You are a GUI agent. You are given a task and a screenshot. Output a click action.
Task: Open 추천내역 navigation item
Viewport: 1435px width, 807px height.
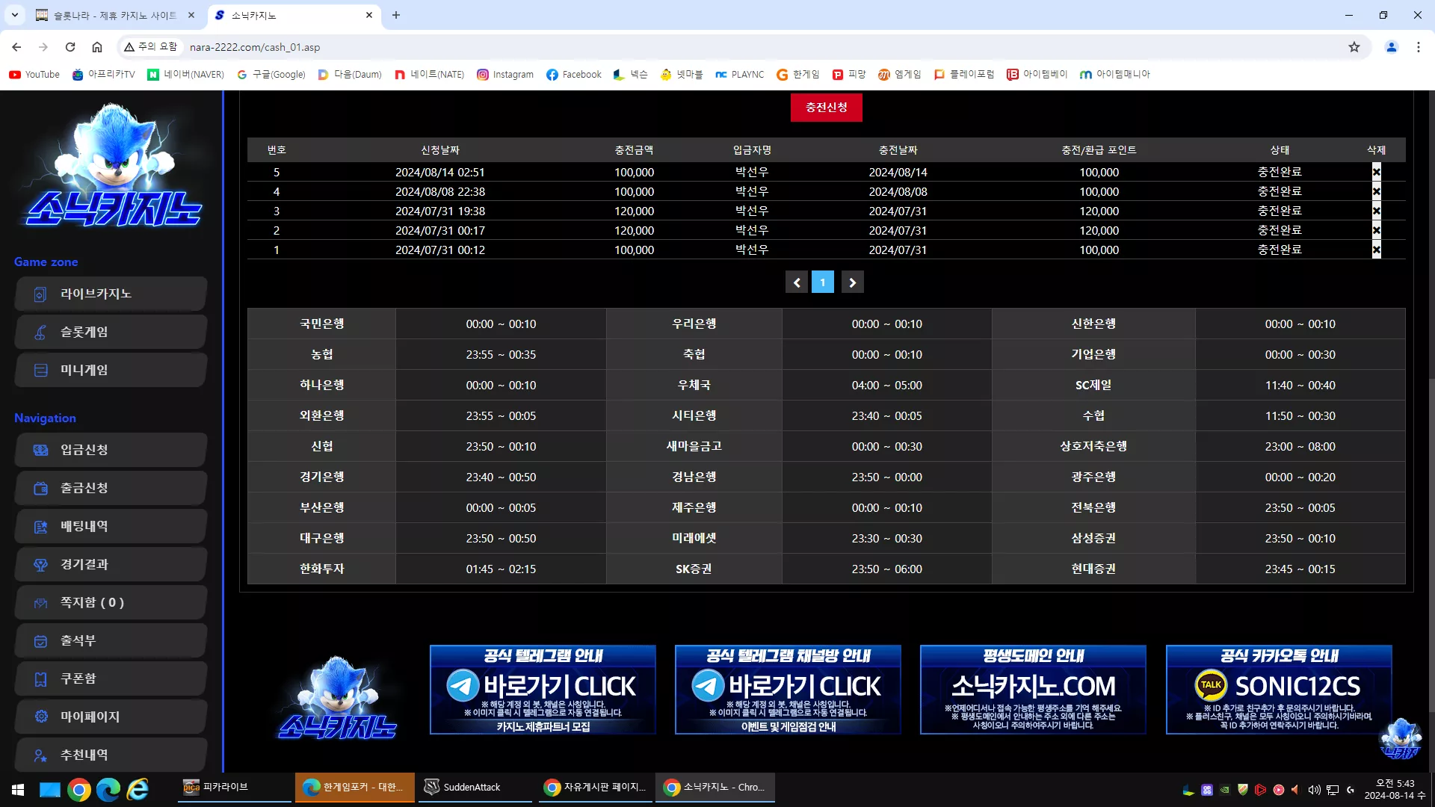coord(111,755)
